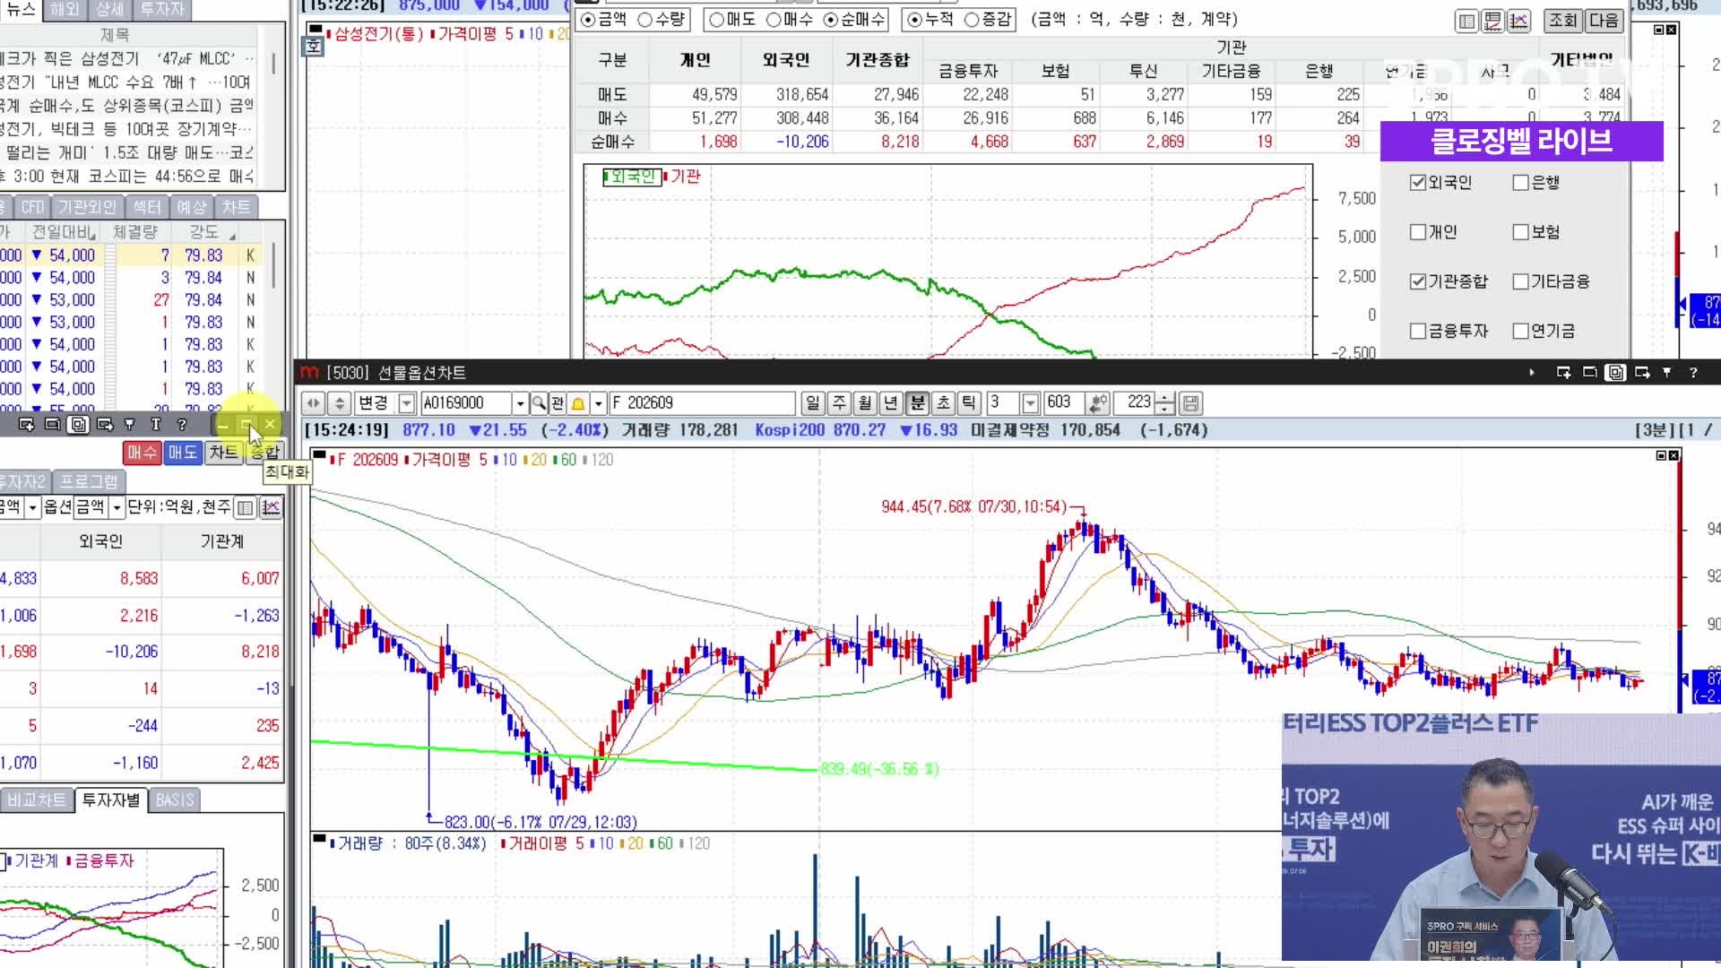Switch to the 비교차트 tab
1721x968 pixels.
(37, 799)
